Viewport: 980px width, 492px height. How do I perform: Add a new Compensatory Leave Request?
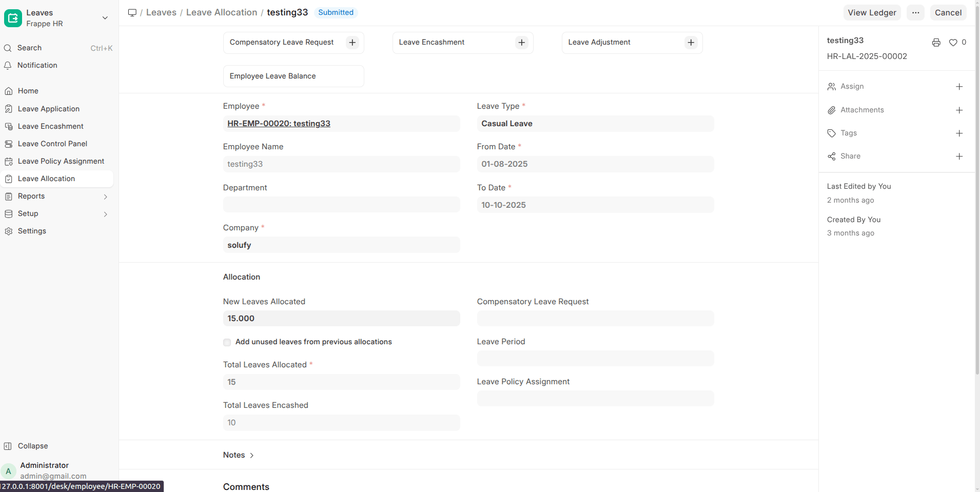point(352,43)
